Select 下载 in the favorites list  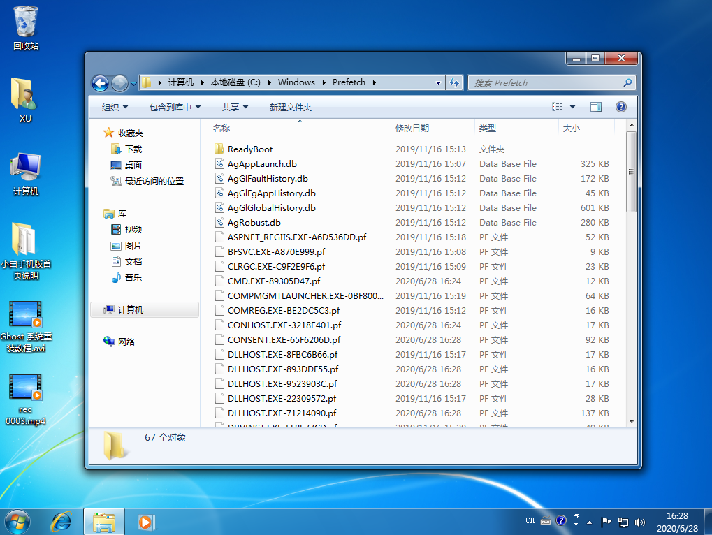coord(133,149)
